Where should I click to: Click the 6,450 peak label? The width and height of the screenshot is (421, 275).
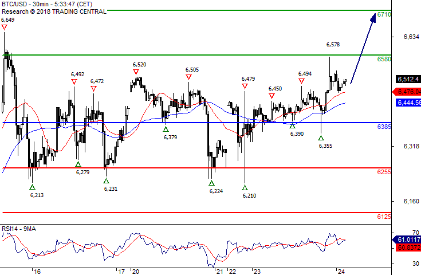275,89
